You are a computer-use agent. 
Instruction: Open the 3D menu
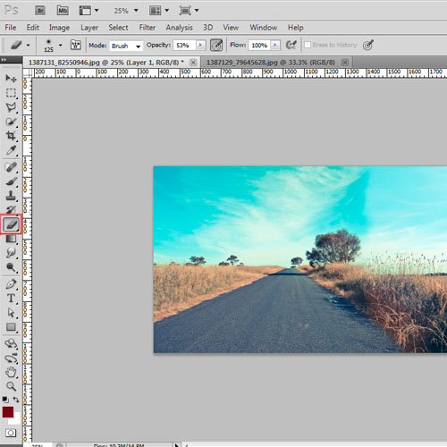coord(208,28)
